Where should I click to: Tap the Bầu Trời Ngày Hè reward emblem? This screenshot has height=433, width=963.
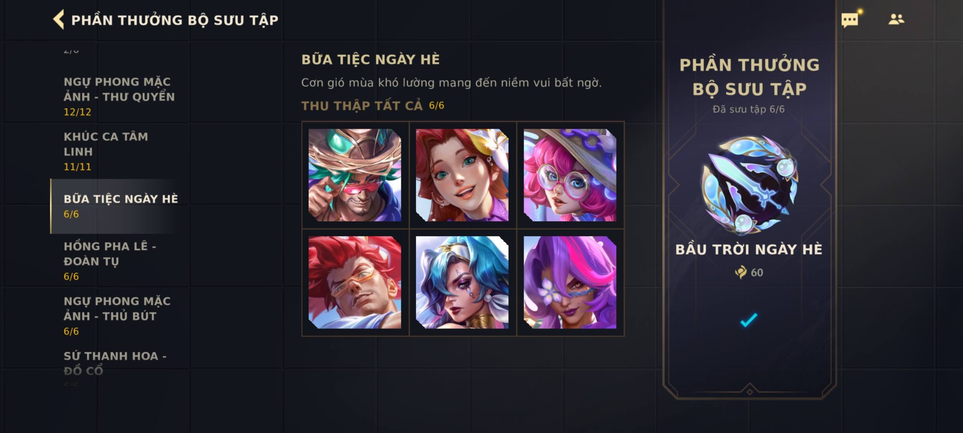point(749,185)
